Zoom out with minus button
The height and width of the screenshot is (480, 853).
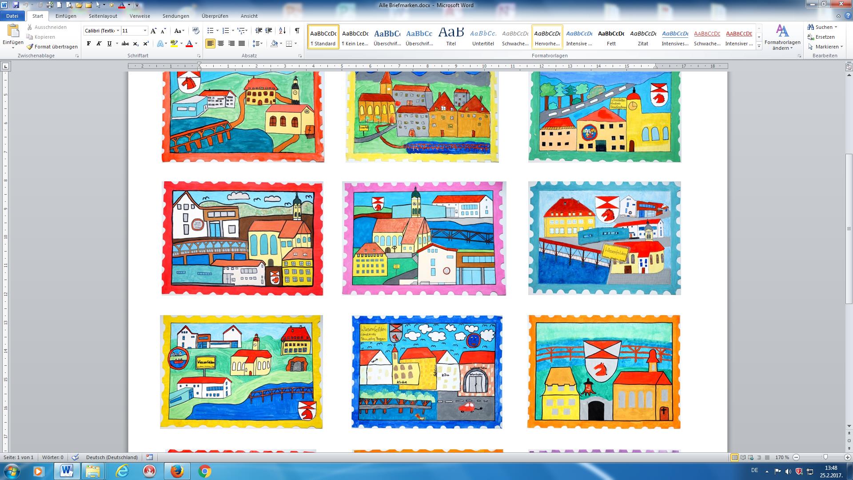point(796,457)
